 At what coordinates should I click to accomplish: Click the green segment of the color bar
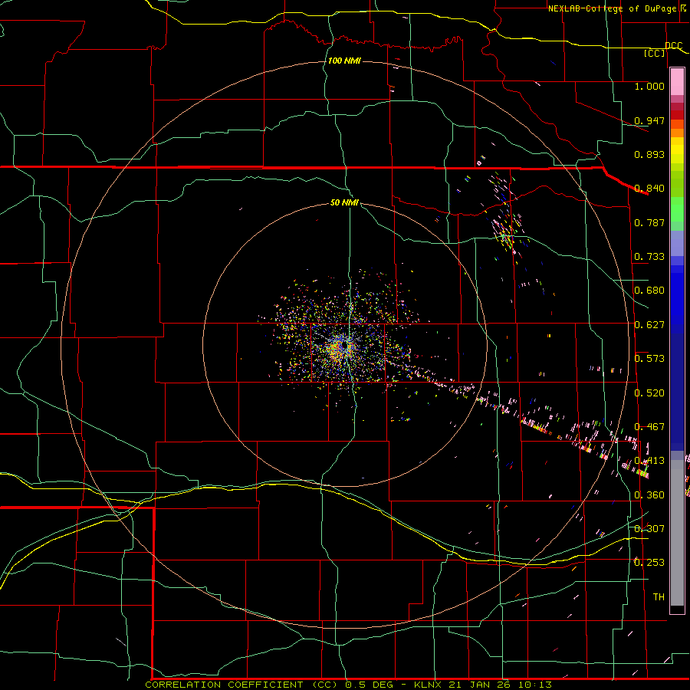pyautogui.click(x=677, y=209)
